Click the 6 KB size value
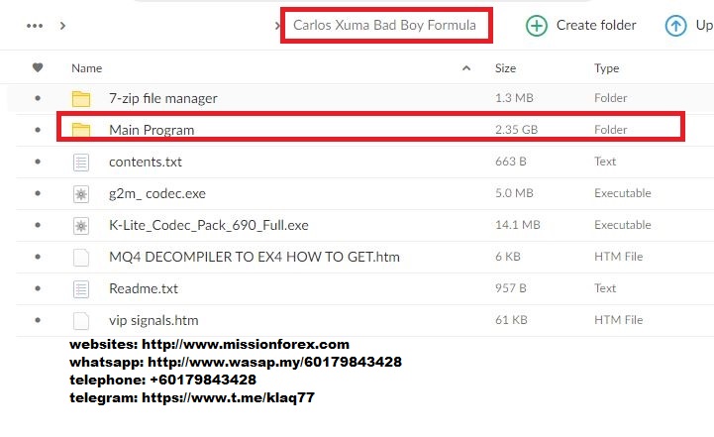The image size is (714, 437). (508, 257)
